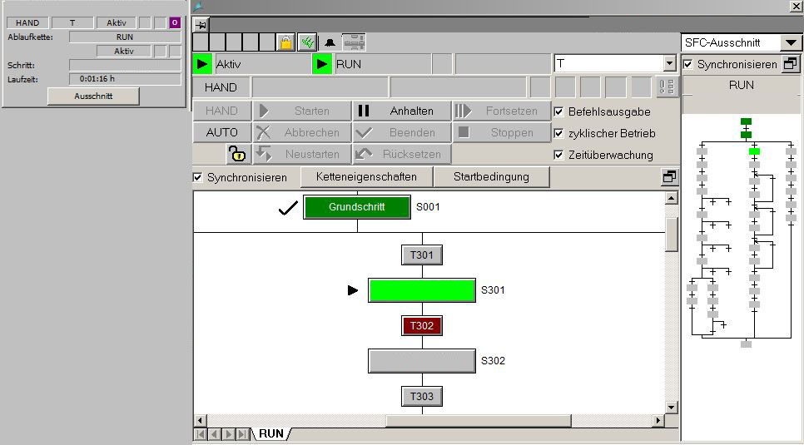Click bright green step in overview diagram

[754, 151]
